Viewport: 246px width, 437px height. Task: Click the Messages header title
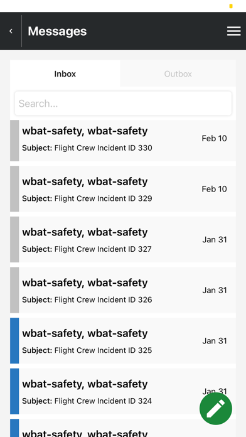tap(57, 31)
